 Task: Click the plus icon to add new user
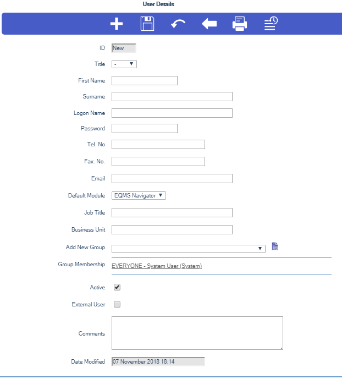[117, 24]
